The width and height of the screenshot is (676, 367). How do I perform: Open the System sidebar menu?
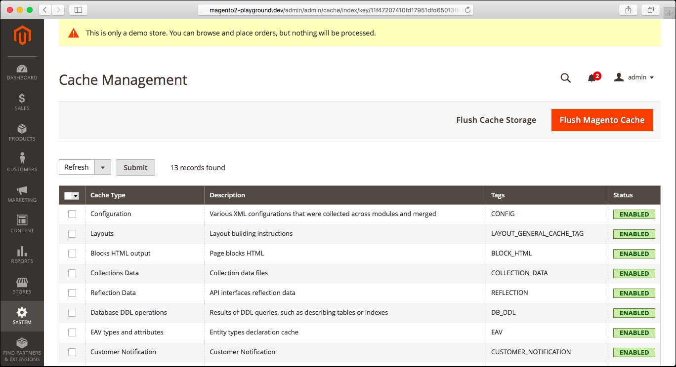tap(22, 316)
